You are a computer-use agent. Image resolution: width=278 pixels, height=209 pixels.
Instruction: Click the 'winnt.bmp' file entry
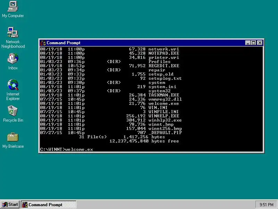[161, 124]
